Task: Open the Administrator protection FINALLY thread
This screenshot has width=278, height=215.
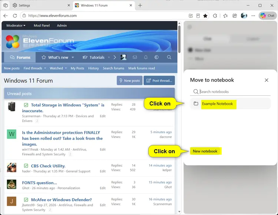Action: point(62,138)
